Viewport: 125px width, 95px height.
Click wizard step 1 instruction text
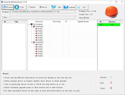[x=37, y=78]
